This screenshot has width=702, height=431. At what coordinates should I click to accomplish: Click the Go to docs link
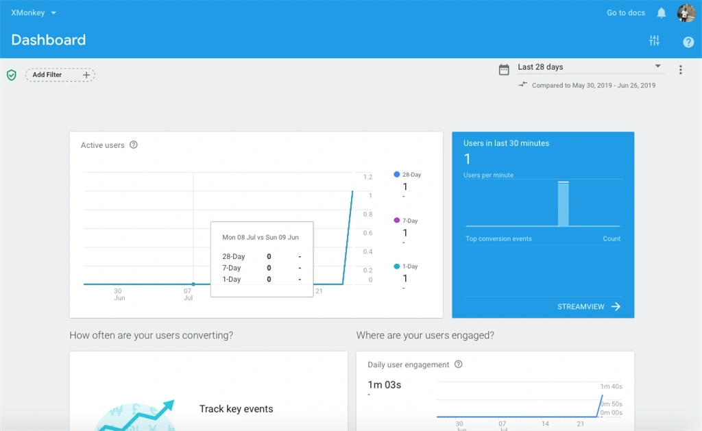click(625, 12)
